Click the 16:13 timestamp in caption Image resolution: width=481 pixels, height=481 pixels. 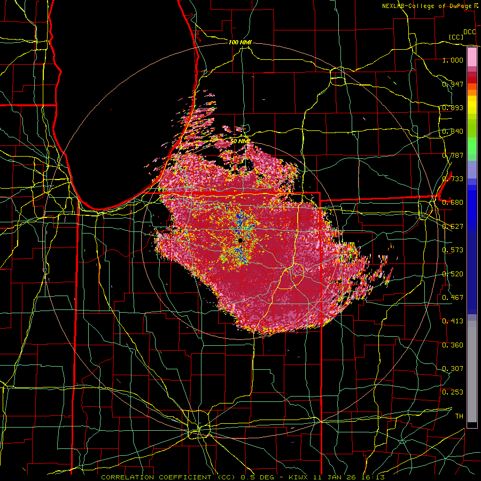point(373,477)
